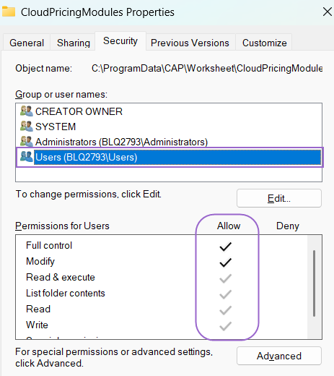This screenshot has width=334, height=376.
Task: Click the folder icon in title bar
Action: coord(9,12)
